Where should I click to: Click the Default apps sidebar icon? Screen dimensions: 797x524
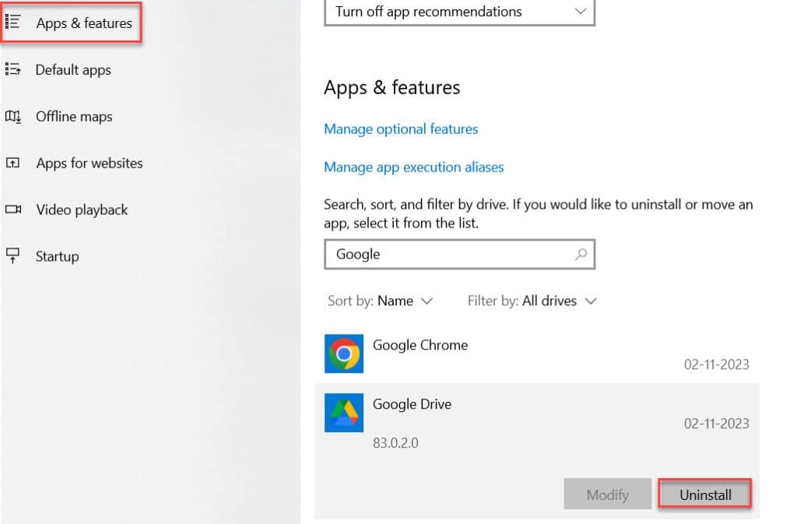click(x=12, y=69)
